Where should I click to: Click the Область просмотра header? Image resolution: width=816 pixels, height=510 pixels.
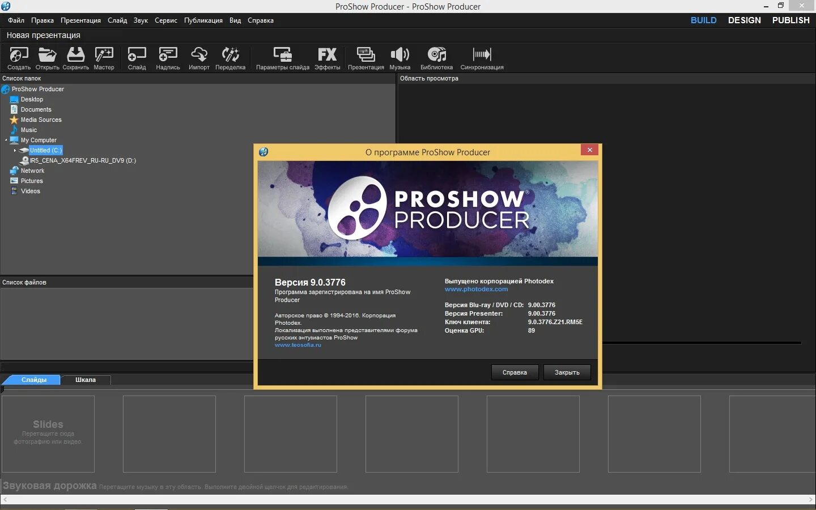point(429,78)
